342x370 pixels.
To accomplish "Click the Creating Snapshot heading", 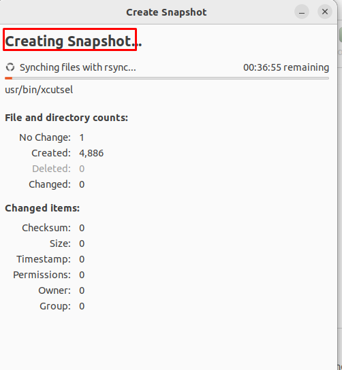I will point(74,41).
